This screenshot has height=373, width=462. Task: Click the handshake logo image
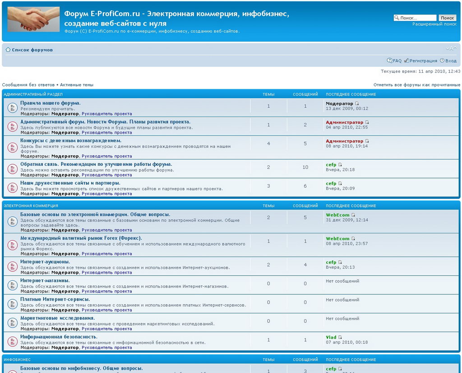pos(33,19)
